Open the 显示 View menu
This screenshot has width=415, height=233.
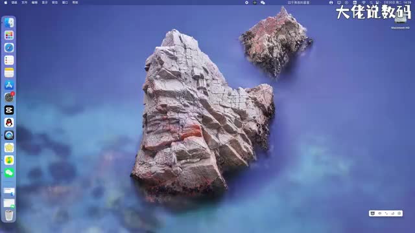click(45, 3)
